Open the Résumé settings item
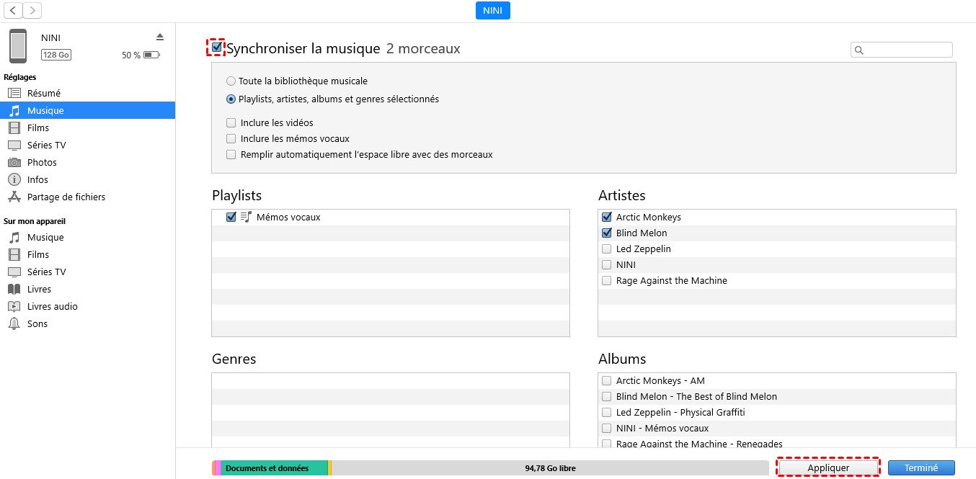976x479 pixels. 43,94
